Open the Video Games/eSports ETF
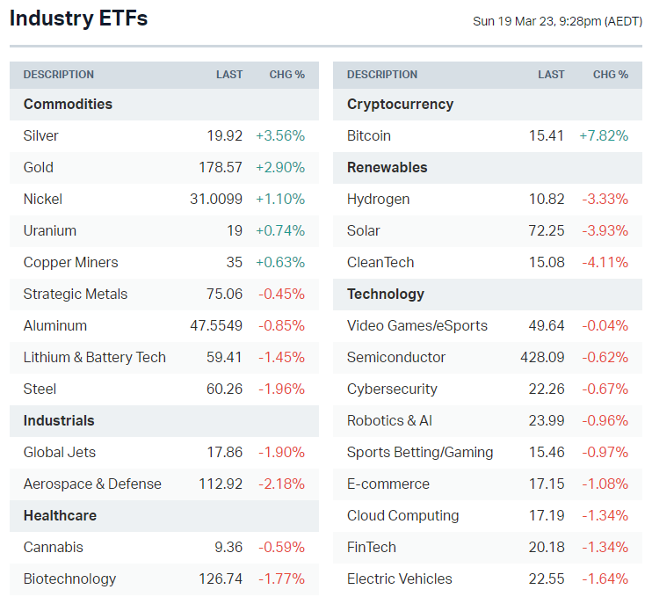652x604 pixels. click(x=417, y=325)
